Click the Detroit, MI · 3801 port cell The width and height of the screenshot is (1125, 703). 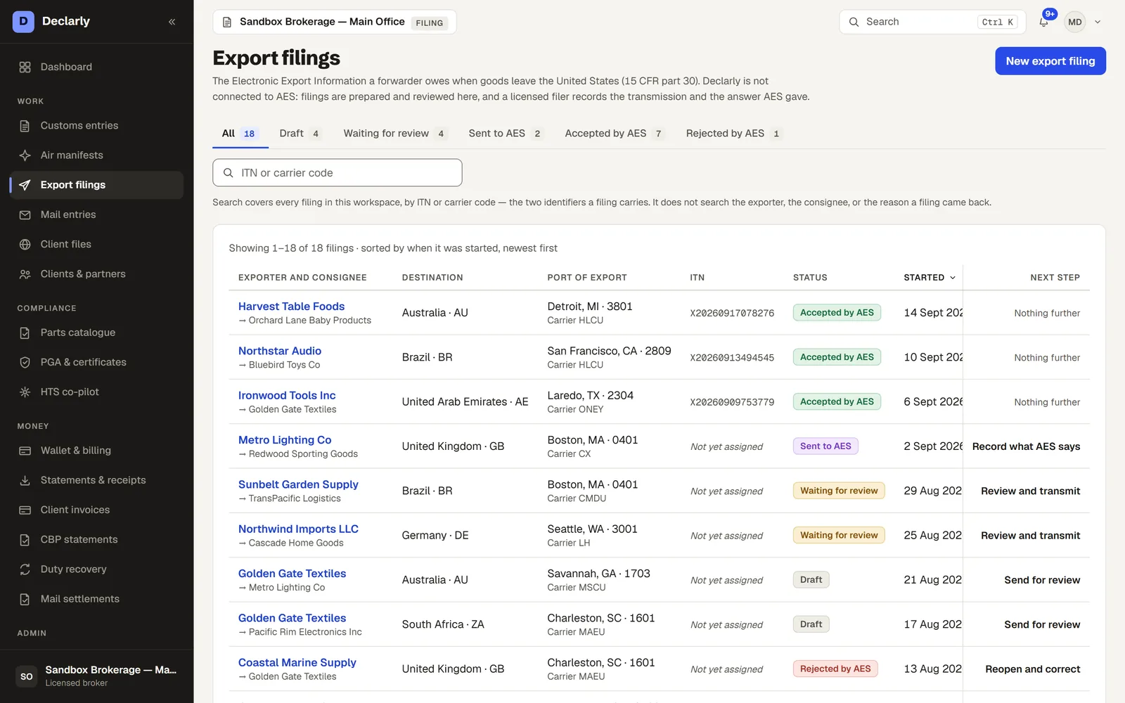(x=590, y=307)
